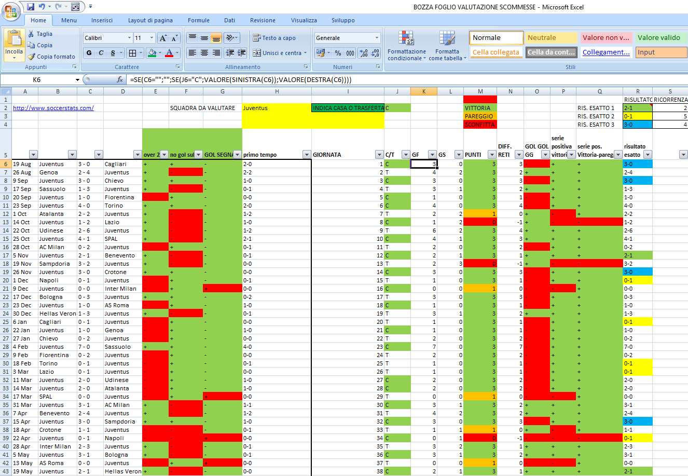Switch to Layout di pagina tab
Viewport: 688px width, 476px height.
point(150,20)
